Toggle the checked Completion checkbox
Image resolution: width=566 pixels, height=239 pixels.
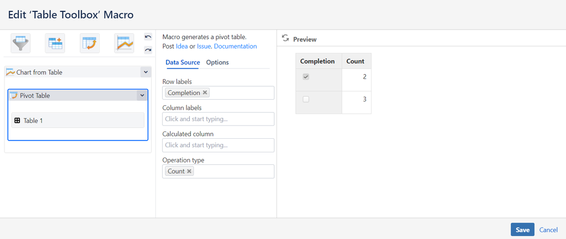[306, 77]
